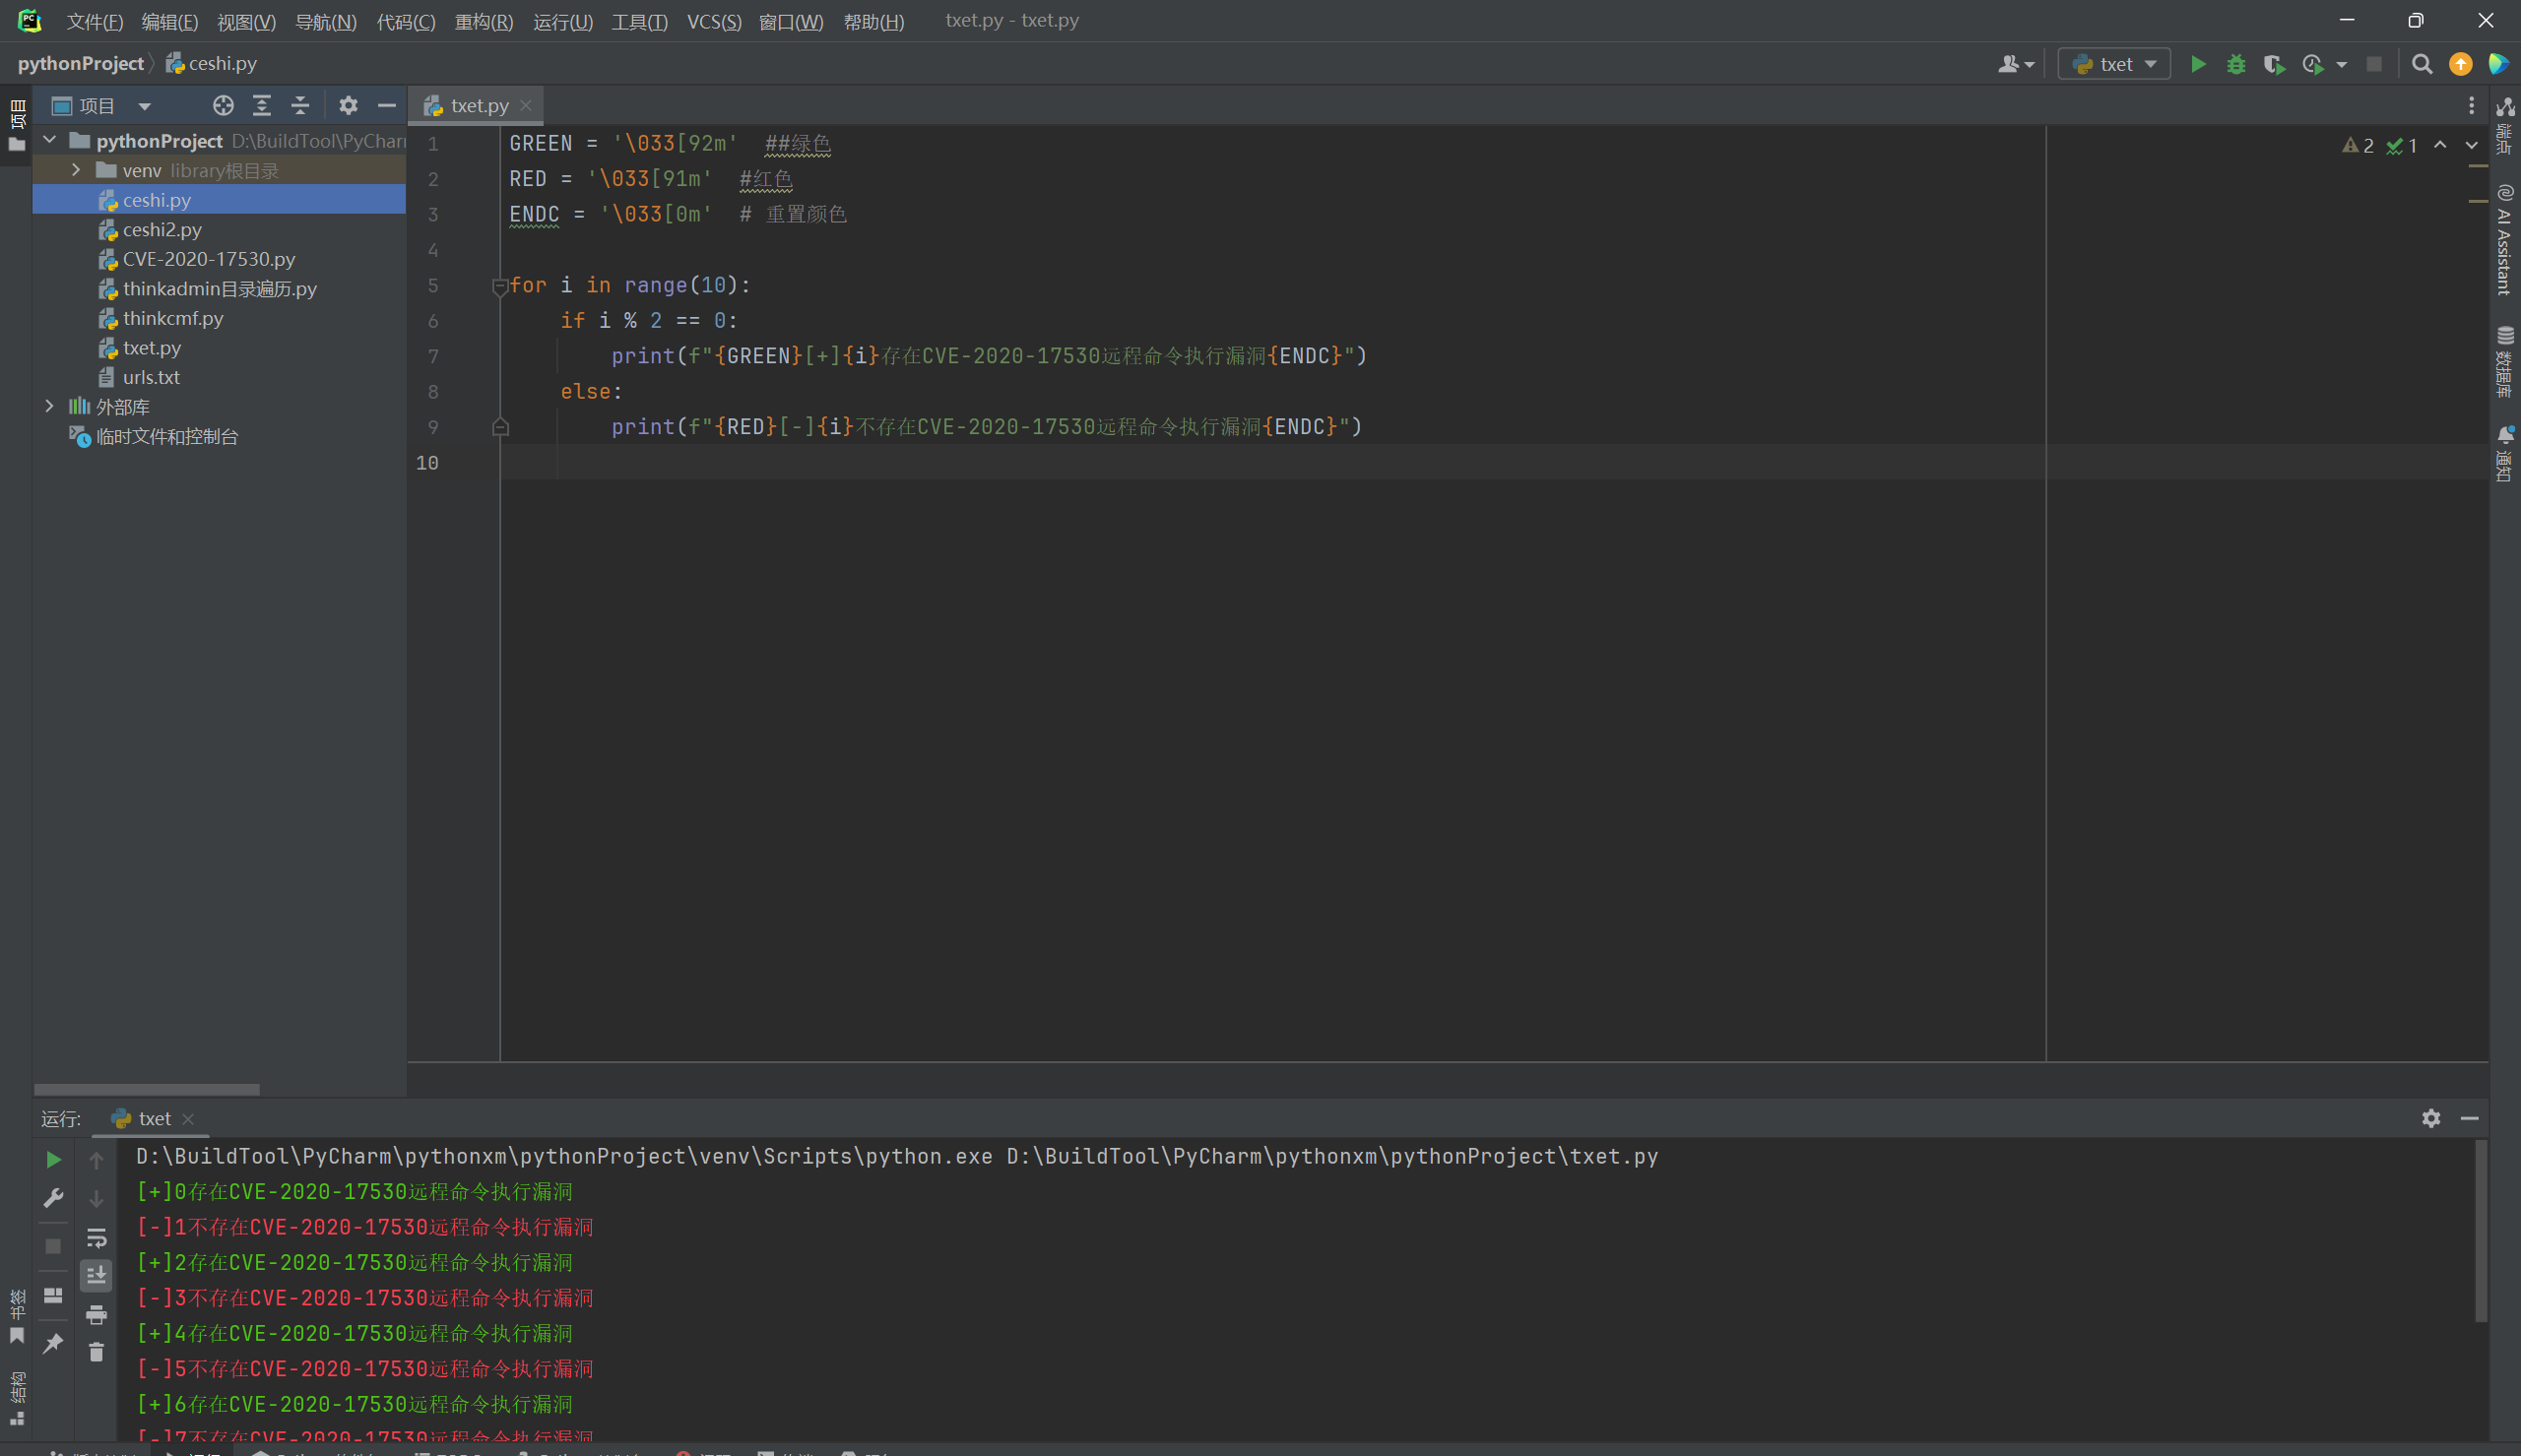Open the Database sidebar tool

pyautogui.click(x=2505, y=362)
